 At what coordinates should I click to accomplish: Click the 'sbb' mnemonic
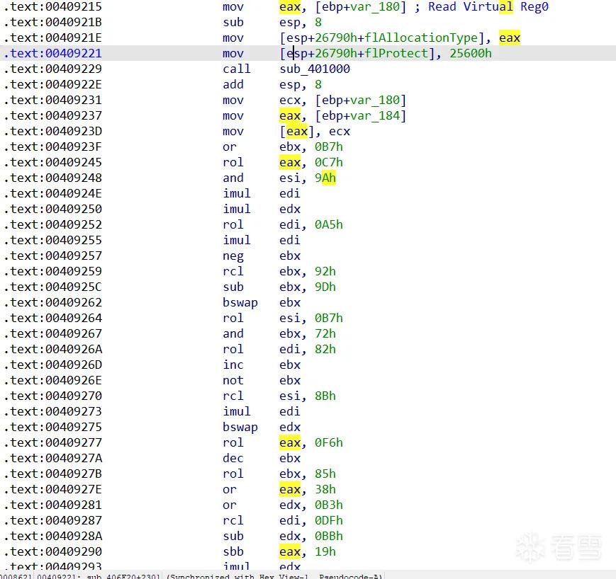[x=233, y=552]
